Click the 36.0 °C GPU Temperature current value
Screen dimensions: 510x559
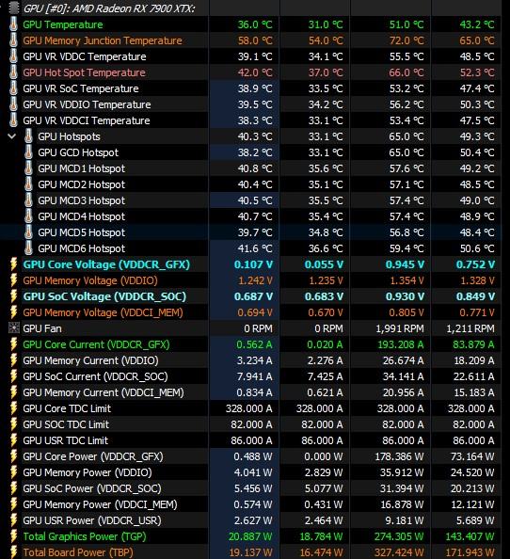click(x=255, y=24)
